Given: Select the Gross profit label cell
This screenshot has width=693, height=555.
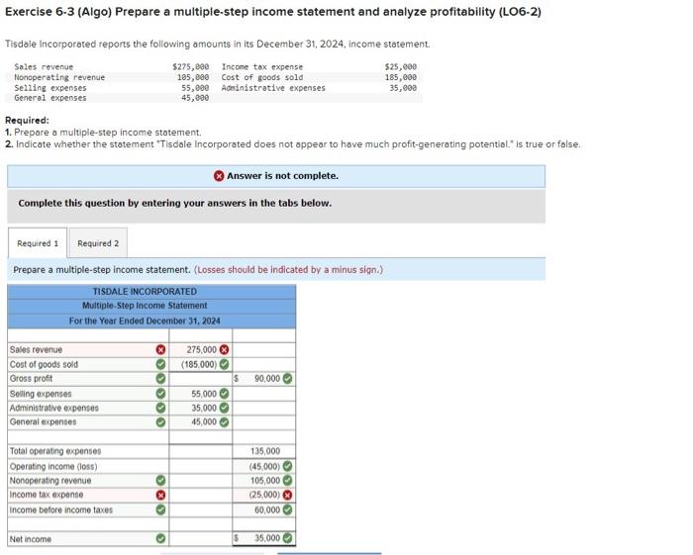Looking at the screenshot, I should (88, 378).
